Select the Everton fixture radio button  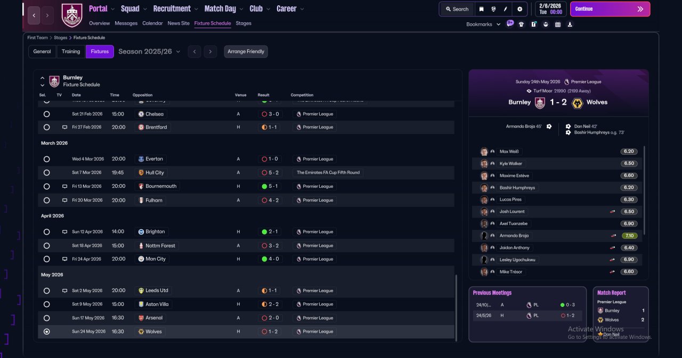46,159
